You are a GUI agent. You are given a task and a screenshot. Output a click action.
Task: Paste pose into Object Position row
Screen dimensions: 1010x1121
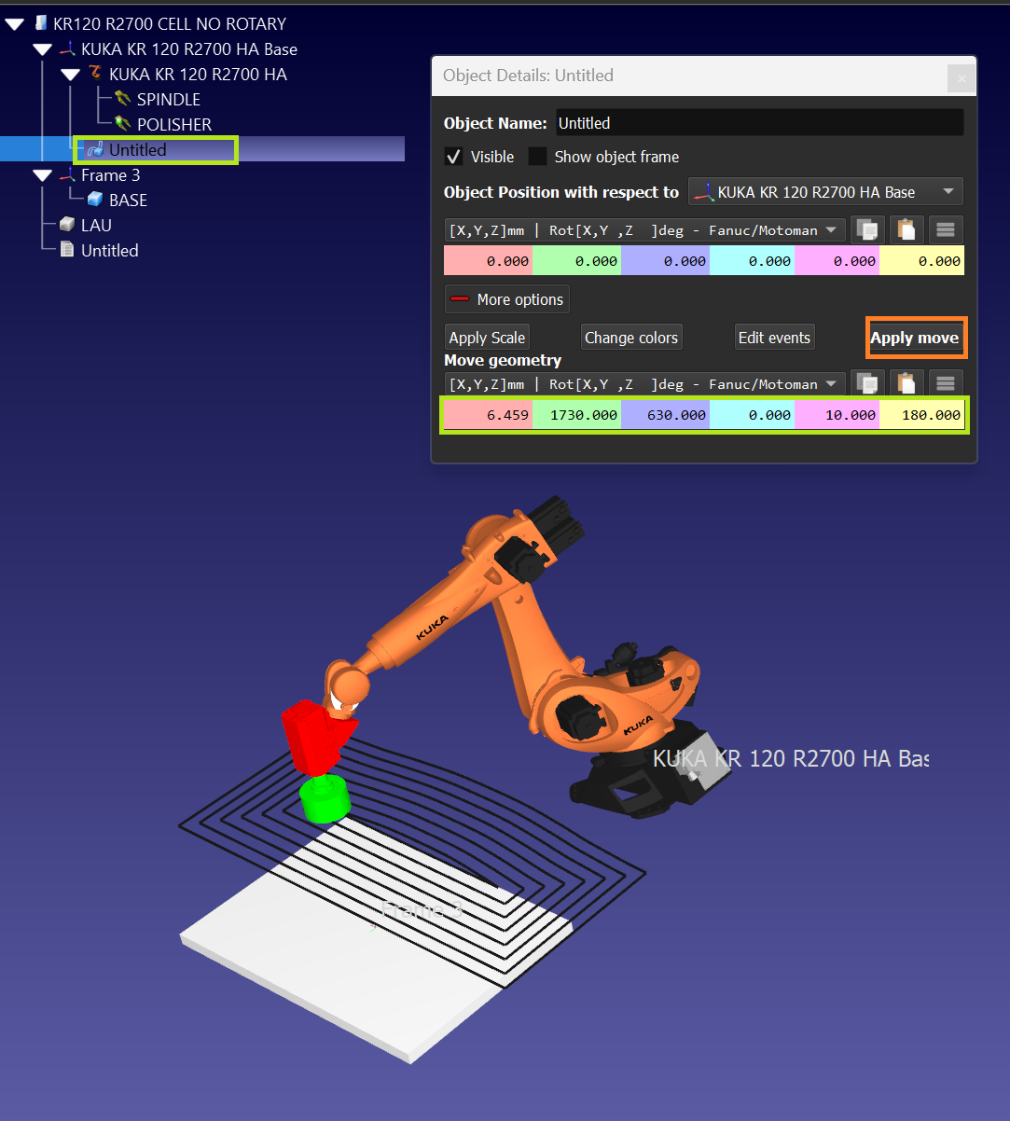(907, 230)
